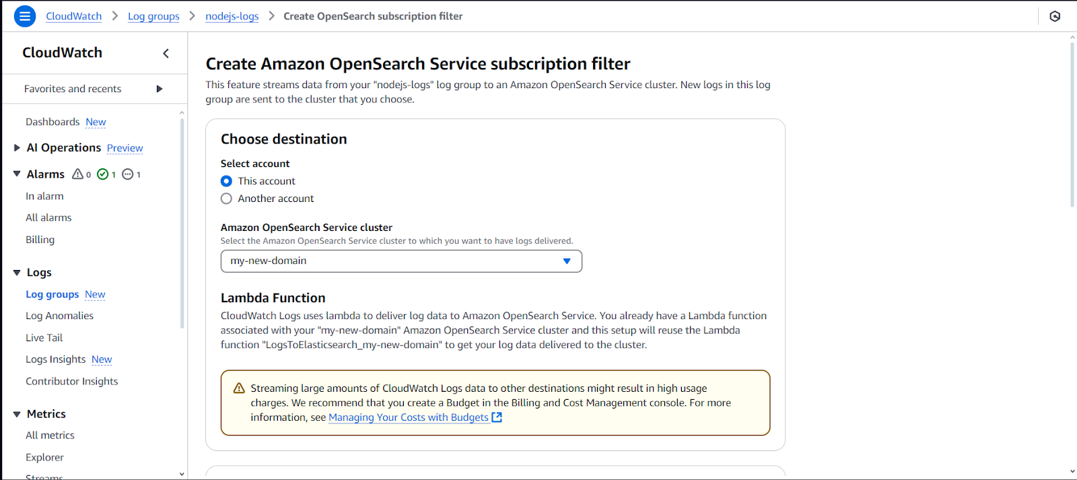Open Log Anomalies in the sidebar

tap(59, 316)
